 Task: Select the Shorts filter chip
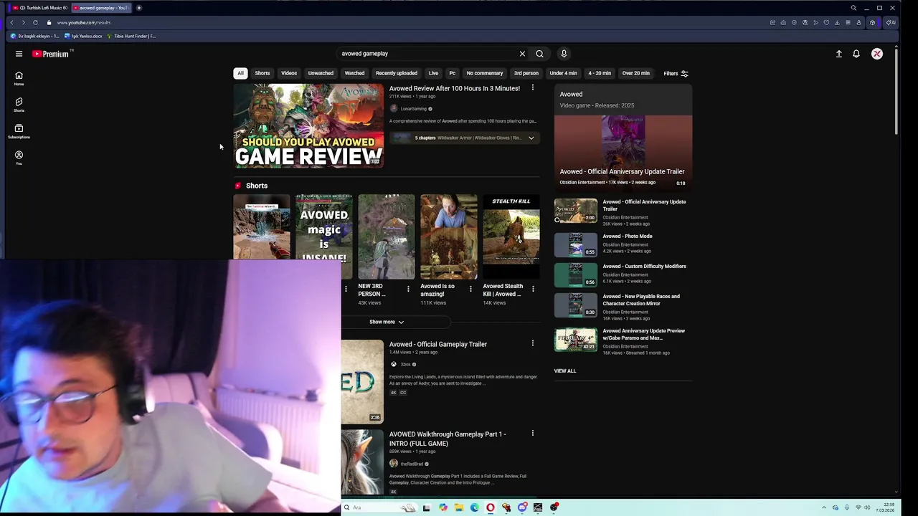262,73
